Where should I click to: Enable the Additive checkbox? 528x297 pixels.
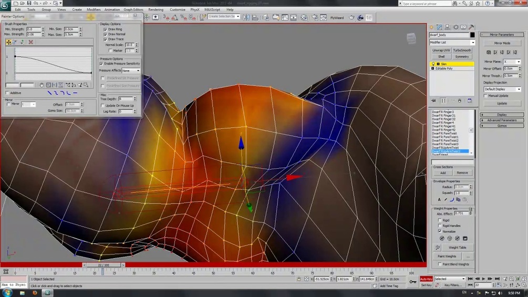pyautogui.click(x=7, y=93)
